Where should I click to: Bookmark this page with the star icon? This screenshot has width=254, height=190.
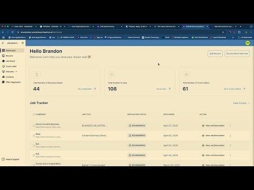click(223, 32)
